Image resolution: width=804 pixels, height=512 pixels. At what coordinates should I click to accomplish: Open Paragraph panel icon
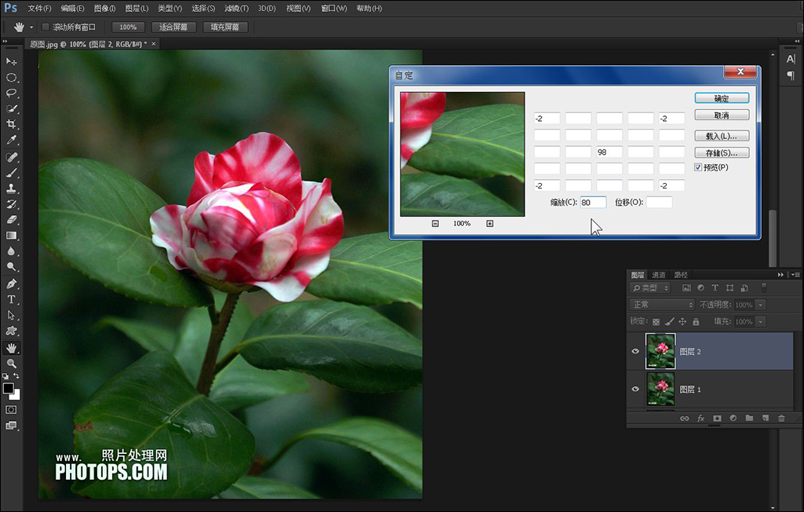coord(791,76)
